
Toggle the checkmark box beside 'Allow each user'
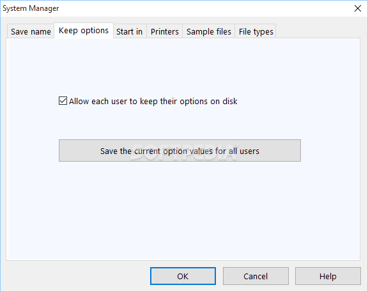pyautogui.click(x=63, y=101)
